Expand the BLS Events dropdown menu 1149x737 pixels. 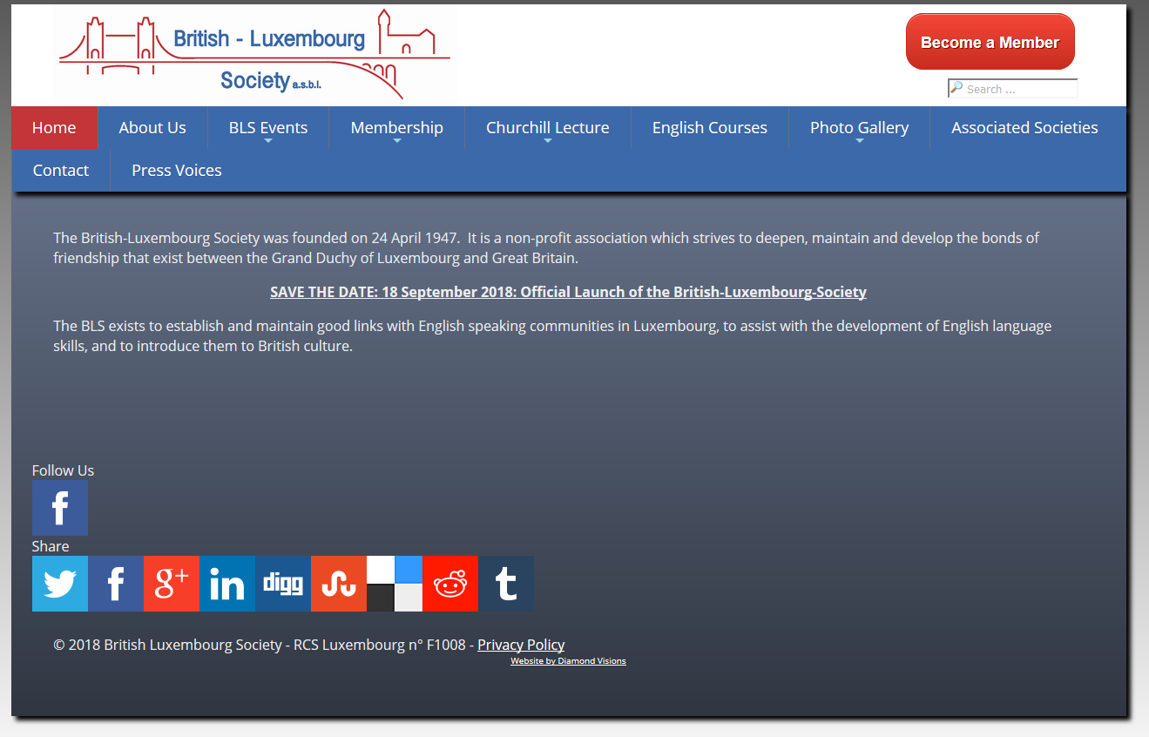(x=268, y=128)
